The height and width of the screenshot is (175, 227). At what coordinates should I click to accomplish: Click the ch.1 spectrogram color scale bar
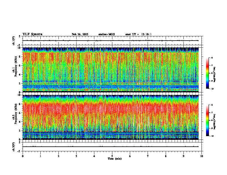(207, 73)
